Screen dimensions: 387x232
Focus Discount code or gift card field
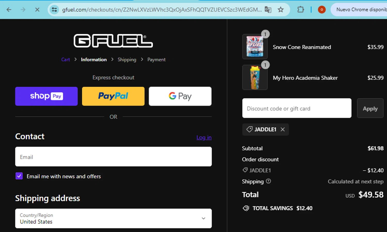297,108
